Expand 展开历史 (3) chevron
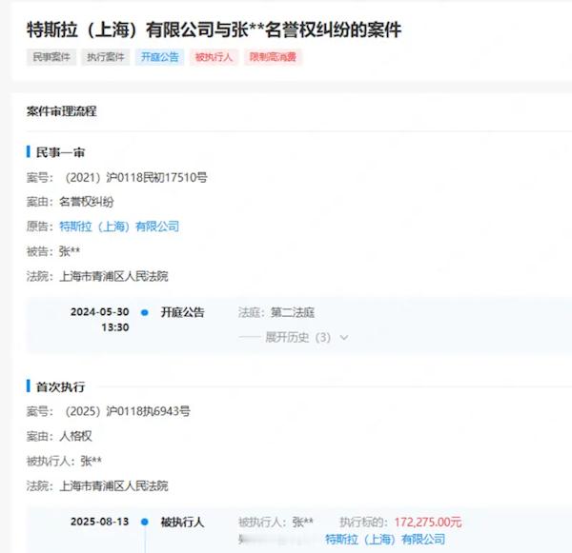 pos(344,338)
